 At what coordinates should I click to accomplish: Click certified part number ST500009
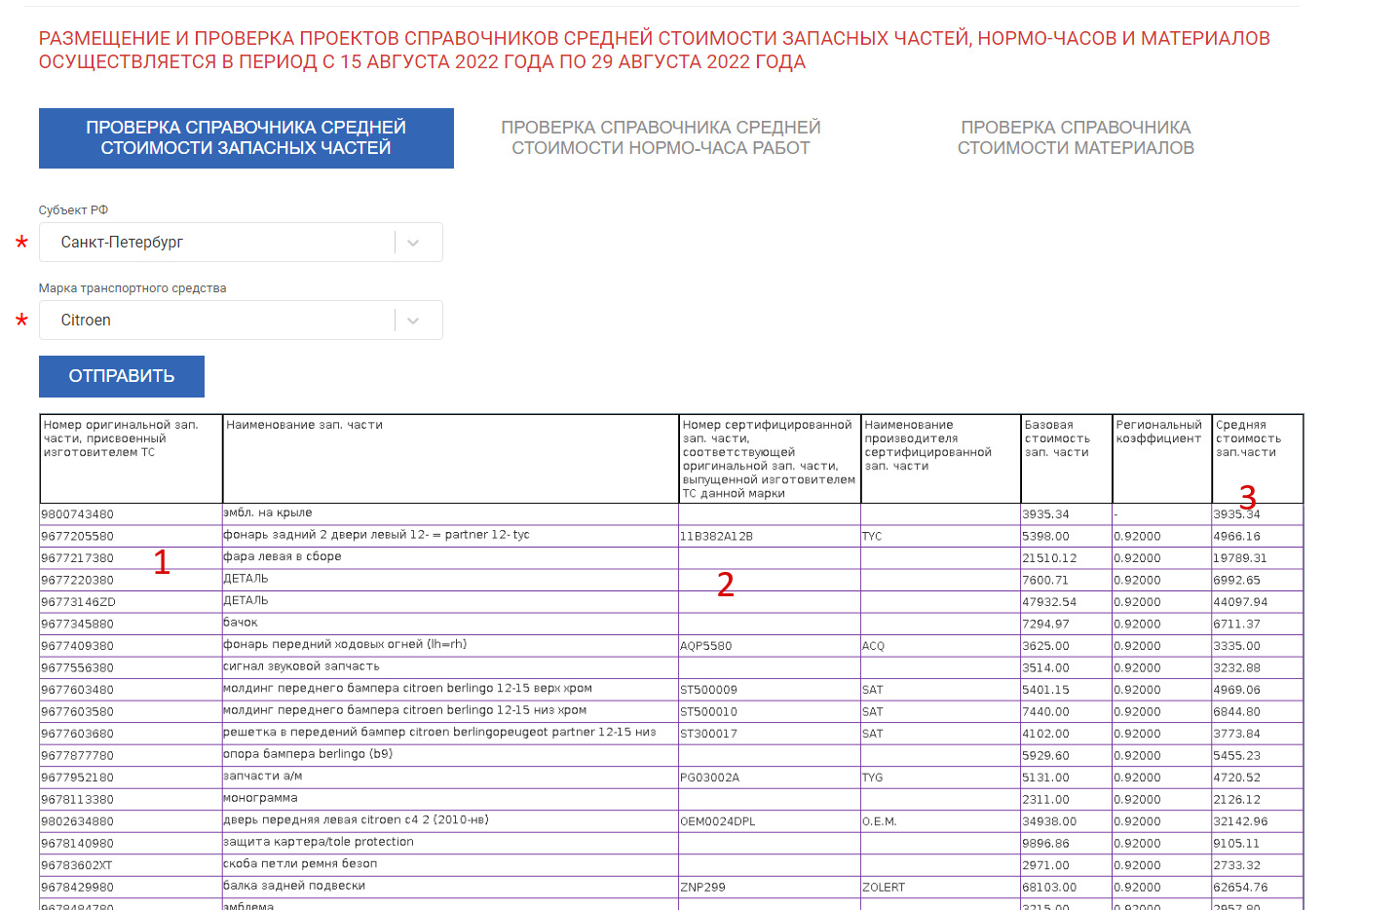(709, 690)
